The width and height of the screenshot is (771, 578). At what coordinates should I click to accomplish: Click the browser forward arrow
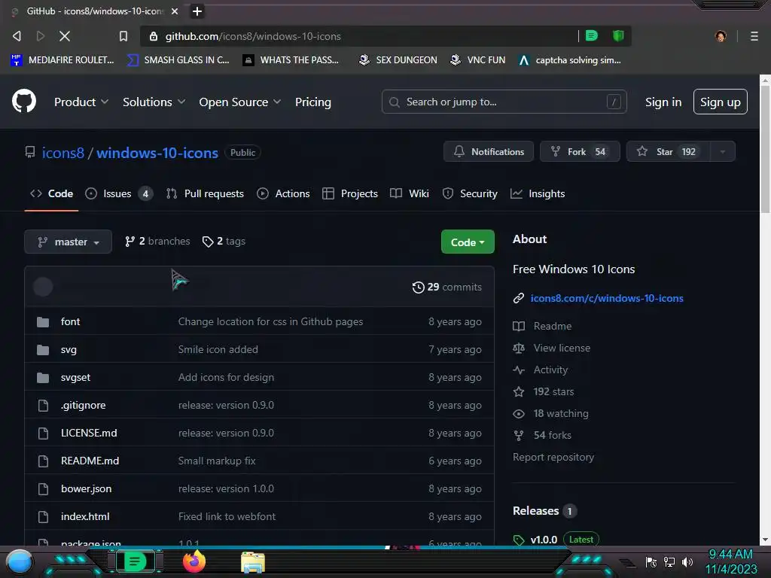pyautogui.click(x=41, y=36)
